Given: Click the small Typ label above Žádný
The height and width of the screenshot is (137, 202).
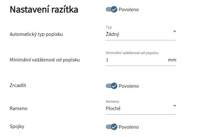Looking at the screenshot, I should 109,27.
